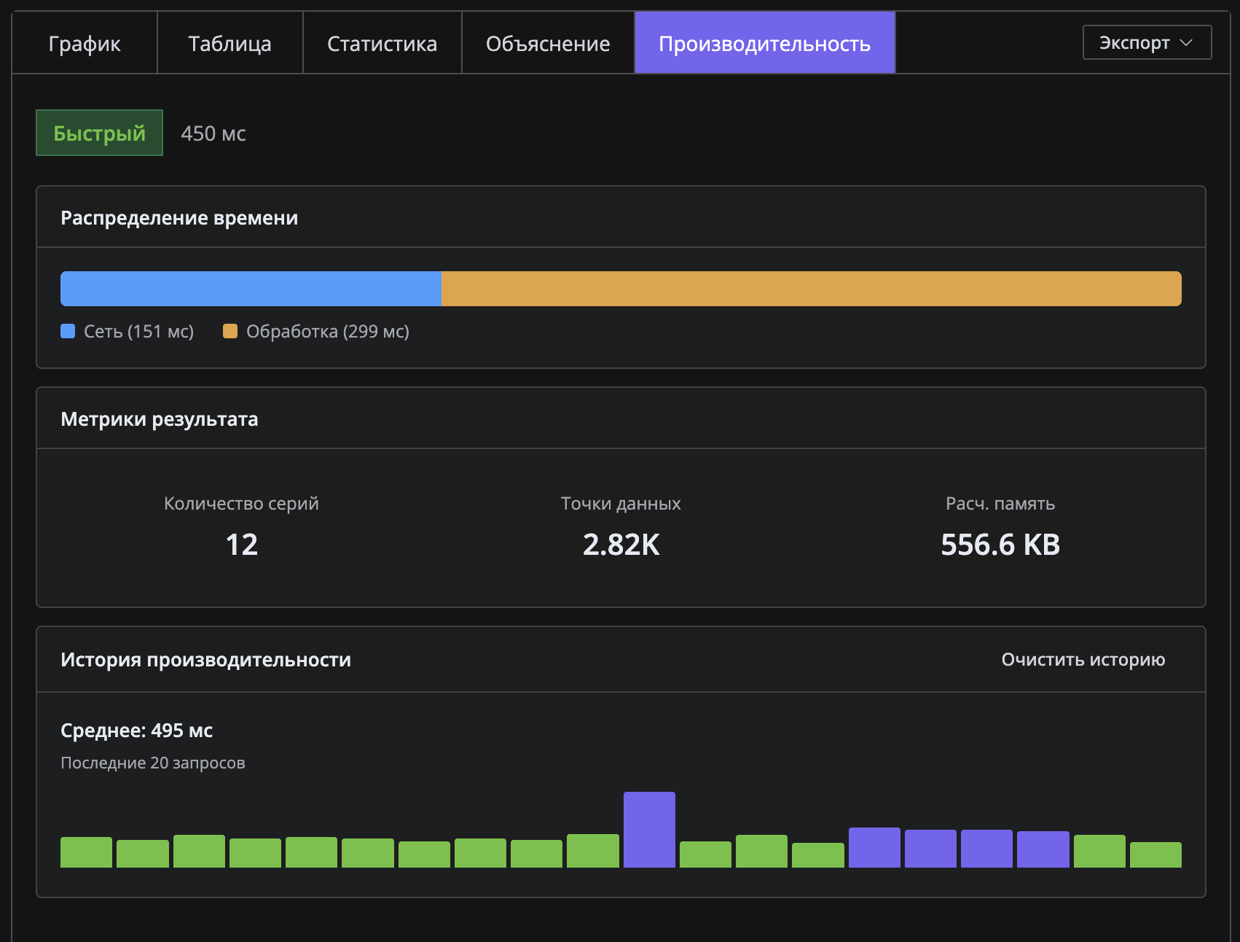
Task: Click the blue Сеть legend swatch
Action: pyautogui.click(x=68, y=332)
